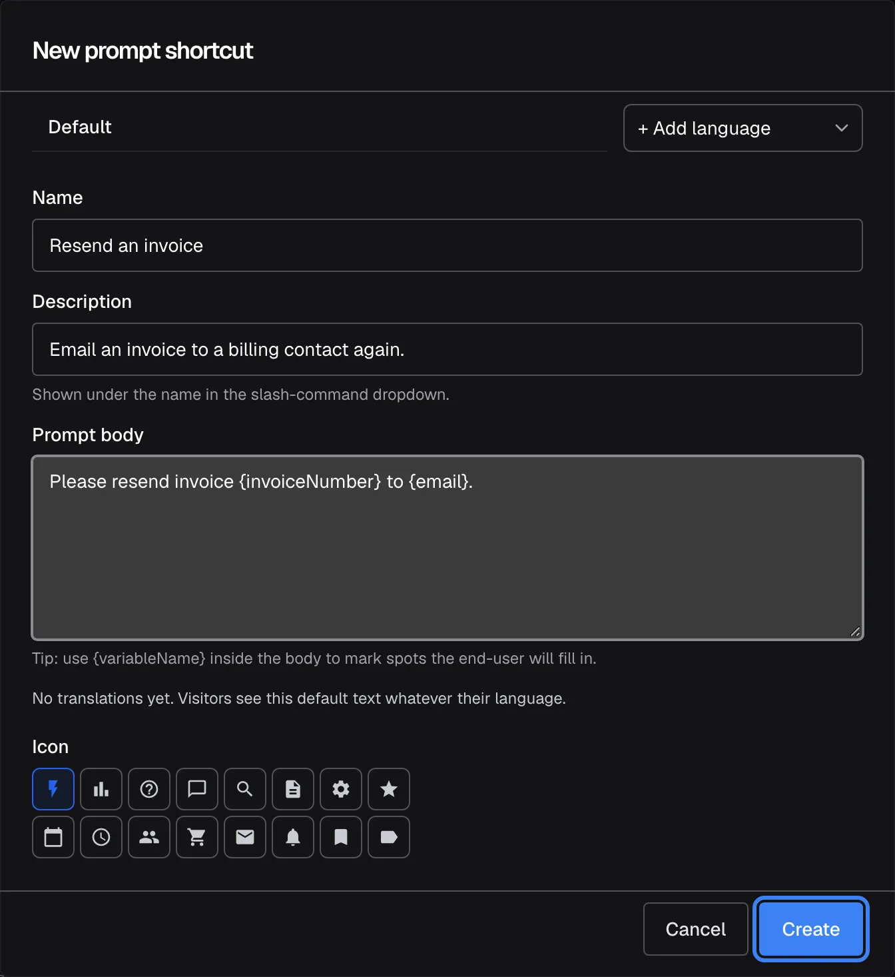895x977 pixels.
Task: Pick the shopping cart icon
Action: coord(197,837)
